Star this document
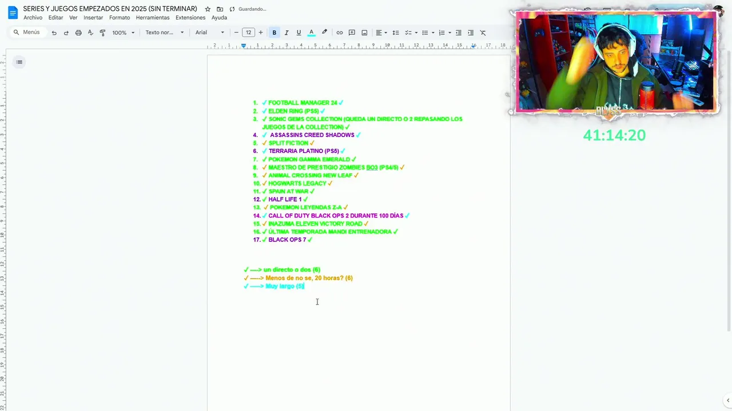Image resolution: width=732 pixels, height=411 pixels. [x=208, y=9]
